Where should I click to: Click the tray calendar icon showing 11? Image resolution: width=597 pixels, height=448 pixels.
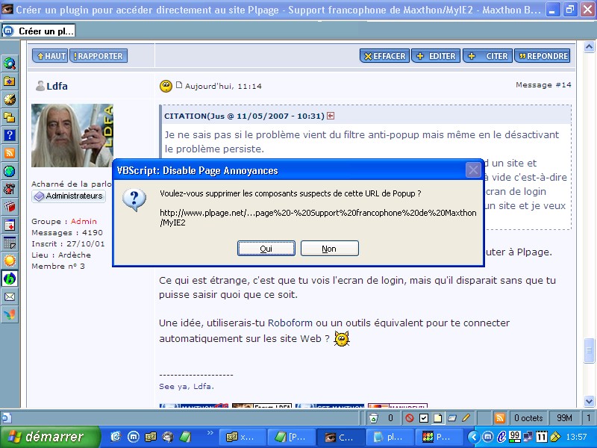pos(542,437)
